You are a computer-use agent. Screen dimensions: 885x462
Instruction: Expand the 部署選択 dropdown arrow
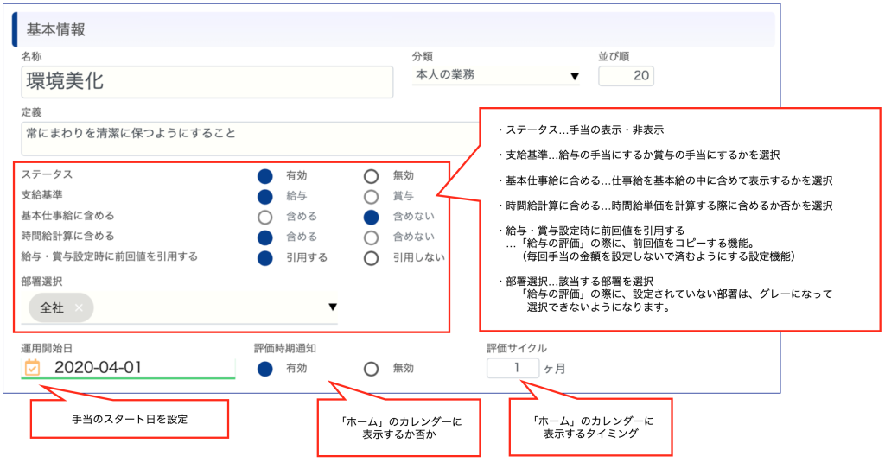[333, 307]
